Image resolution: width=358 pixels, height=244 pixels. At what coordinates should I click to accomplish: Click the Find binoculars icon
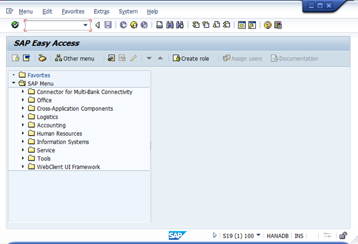tap(169, 25)
